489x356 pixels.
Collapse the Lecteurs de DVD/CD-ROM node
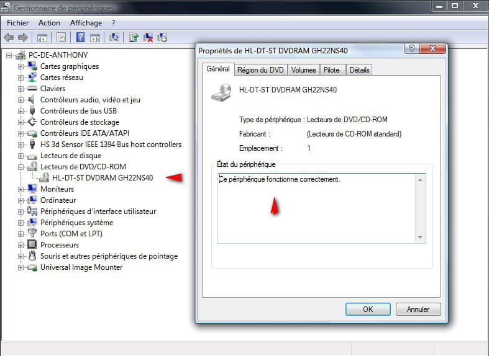(21, 167)
